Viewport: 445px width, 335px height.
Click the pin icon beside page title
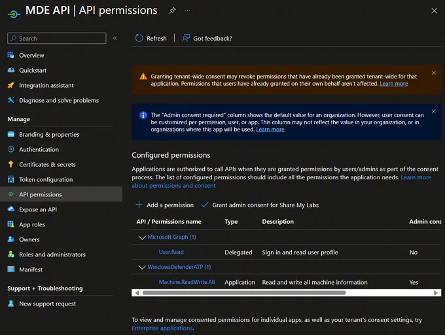pos(172,10)
